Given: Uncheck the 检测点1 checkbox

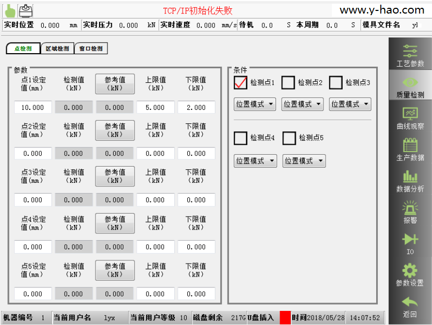Looking at the screenshot, I should (x=241, y=82).
